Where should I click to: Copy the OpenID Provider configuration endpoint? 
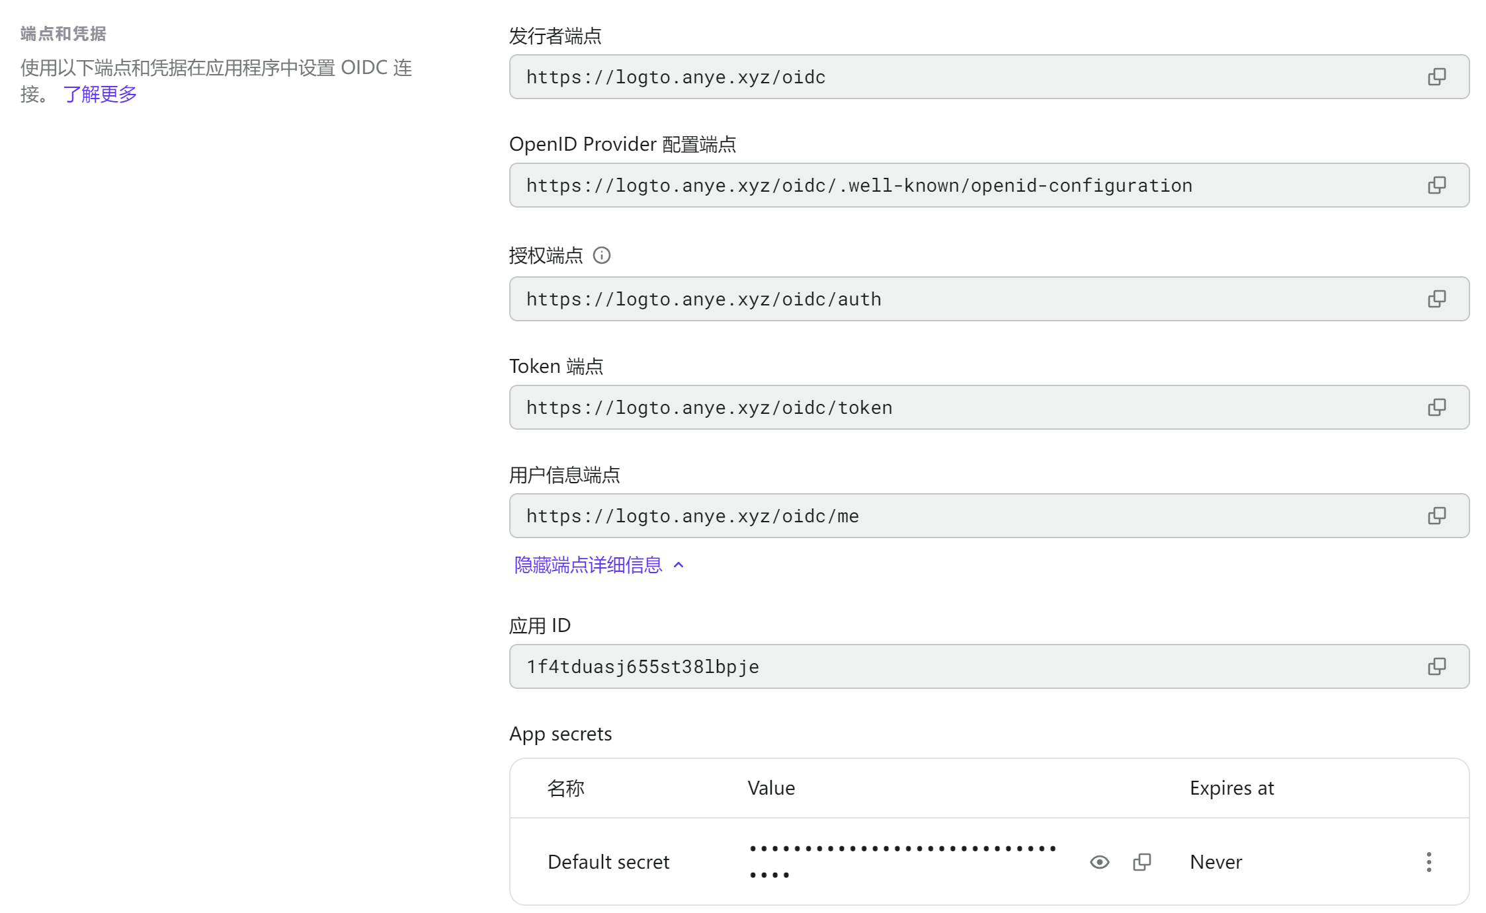(x=1436, y=185)
